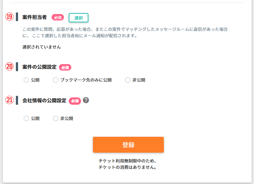Click the 選択されていません status text
Viewport: 254px width, 184px height.
[x=42, y=47]
